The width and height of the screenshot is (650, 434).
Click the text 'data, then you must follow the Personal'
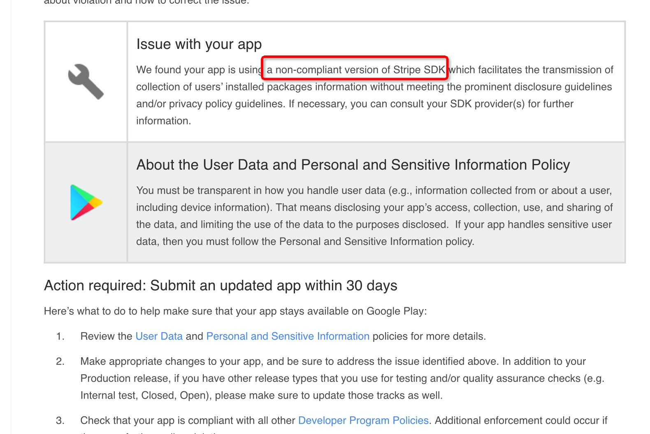coord(228,242)
